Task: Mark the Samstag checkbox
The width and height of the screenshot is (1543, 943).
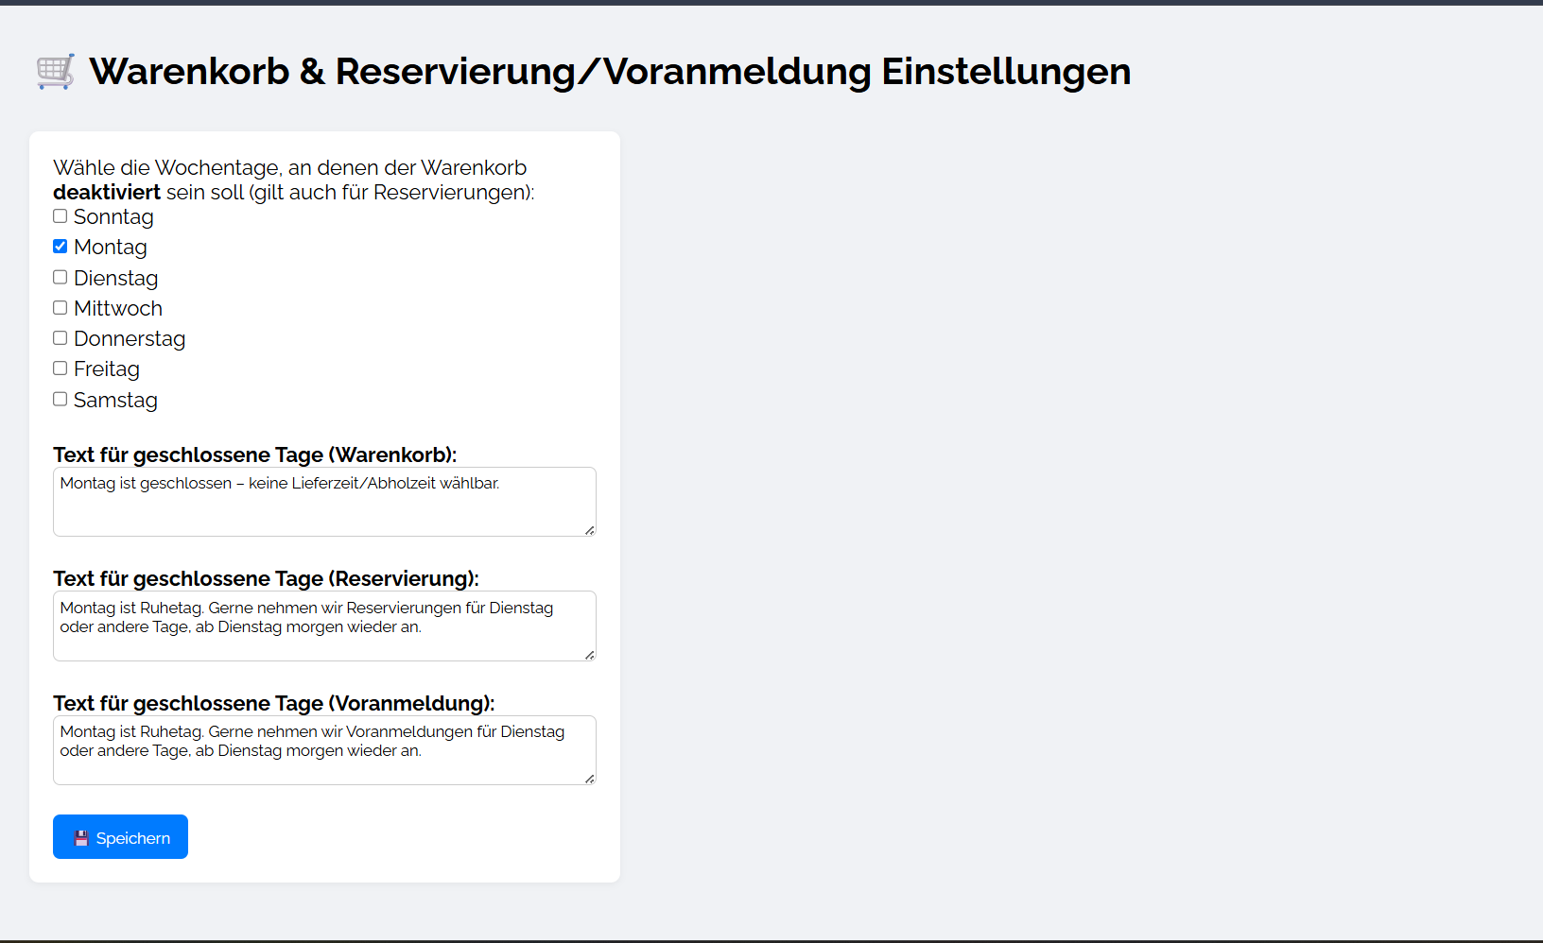Action: click(60, 399)
